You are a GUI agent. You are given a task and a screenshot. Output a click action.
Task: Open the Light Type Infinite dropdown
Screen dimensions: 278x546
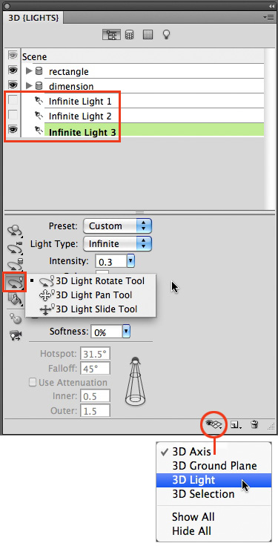[118, 244]
